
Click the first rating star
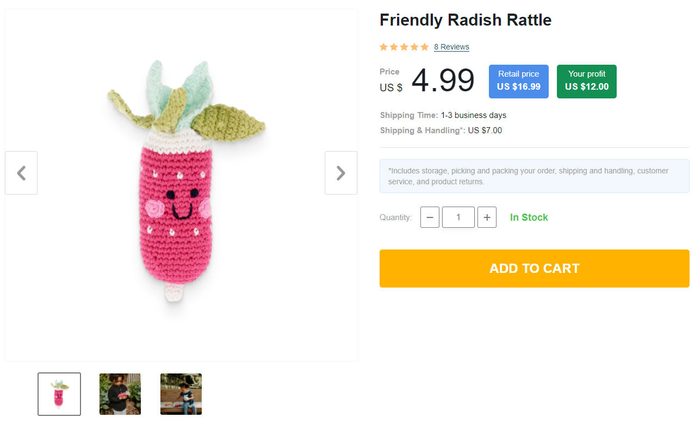pyautogui.click(x=383, y=47)
